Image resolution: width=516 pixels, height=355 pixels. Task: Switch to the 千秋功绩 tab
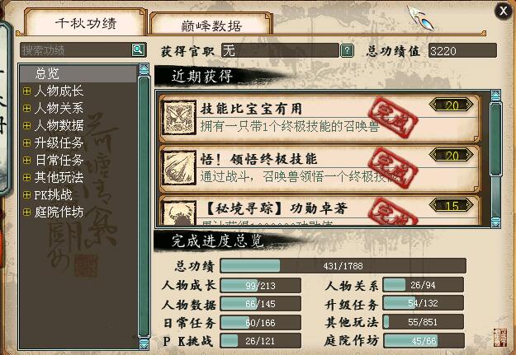tap(86, 23)
